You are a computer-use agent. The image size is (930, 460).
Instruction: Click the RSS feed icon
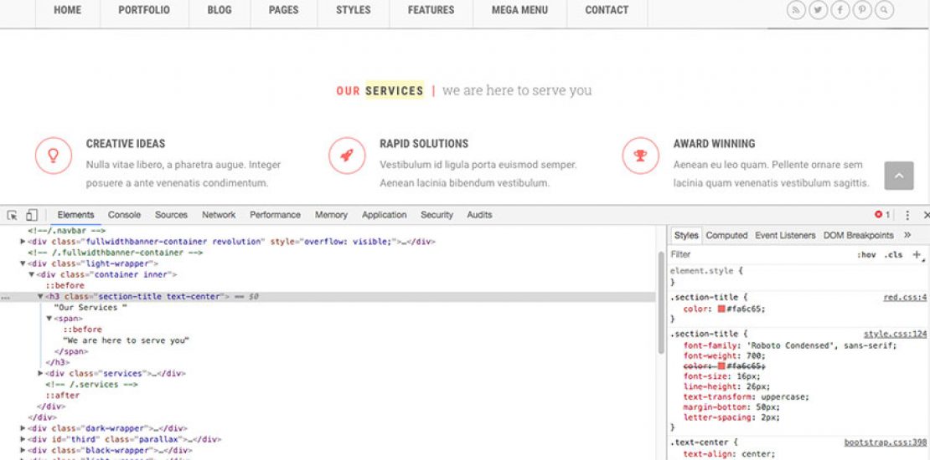(796, 10)
